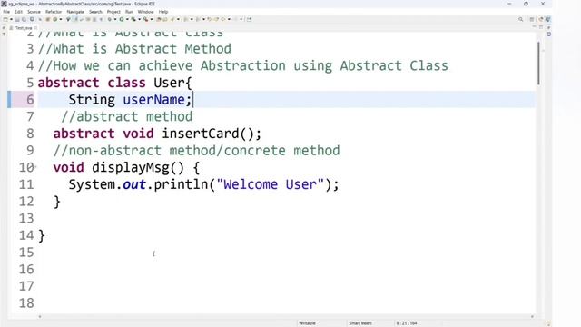Click the closing brace on line 14
The height and width of the screenshot is (327, 581).
pos(42,236)
